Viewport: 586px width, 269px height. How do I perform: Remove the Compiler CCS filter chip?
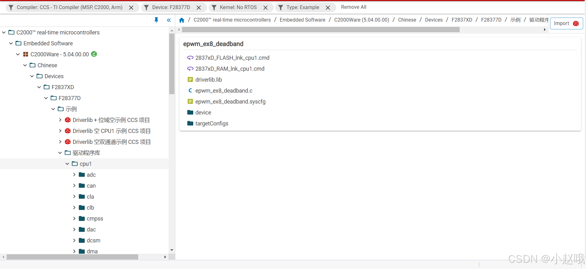tap(131, 8)
